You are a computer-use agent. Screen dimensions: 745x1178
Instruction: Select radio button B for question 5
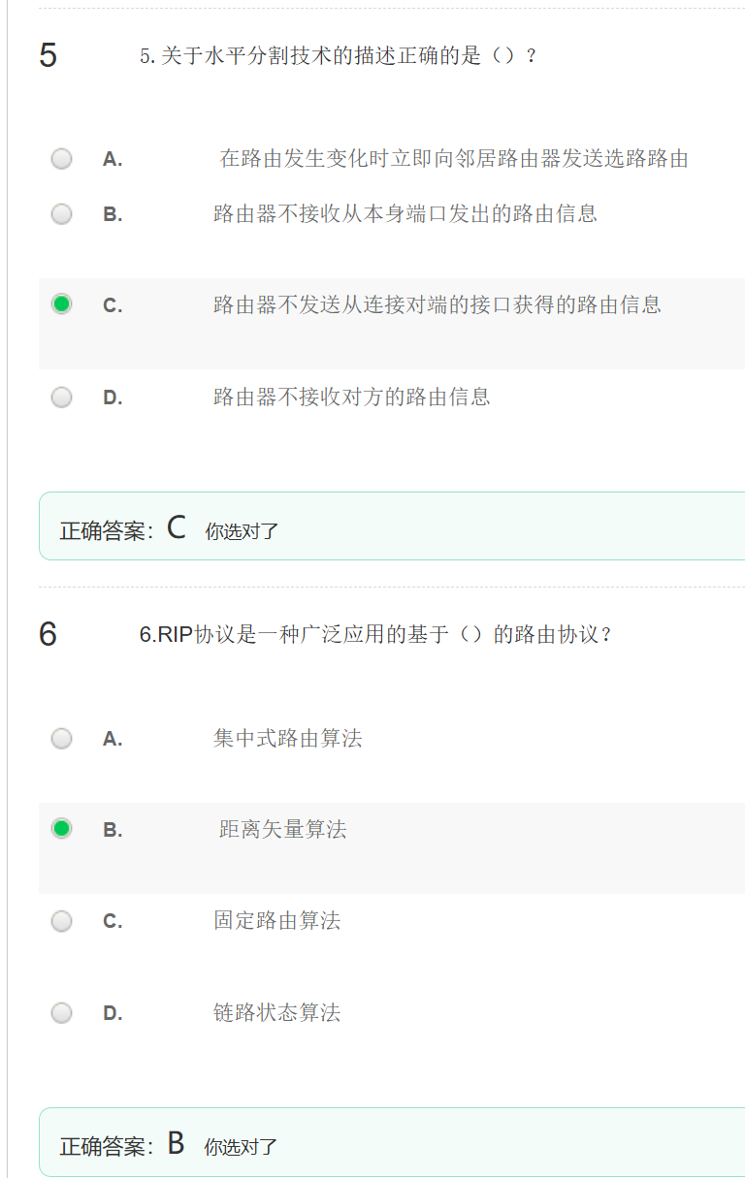[61, 214]
